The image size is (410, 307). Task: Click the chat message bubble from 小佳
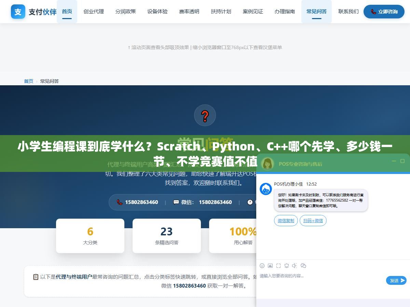tap(321, 200)
